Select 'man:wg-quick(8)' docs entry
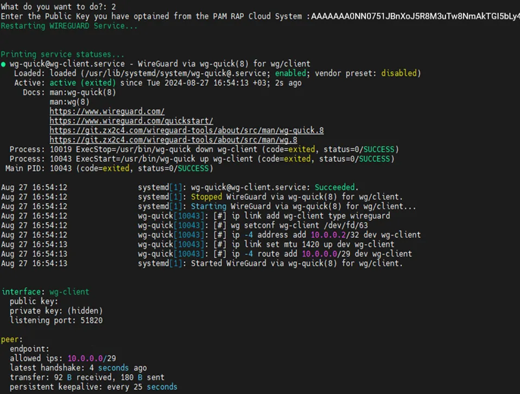 click(83, 92)
